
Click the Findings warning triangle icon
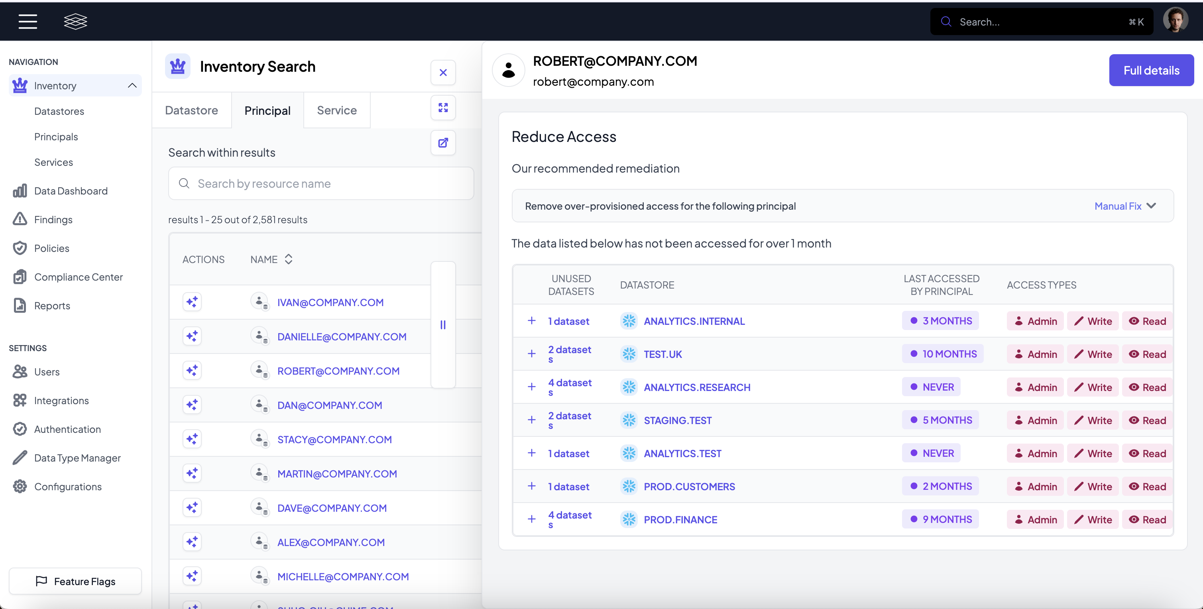click(20, 219)
